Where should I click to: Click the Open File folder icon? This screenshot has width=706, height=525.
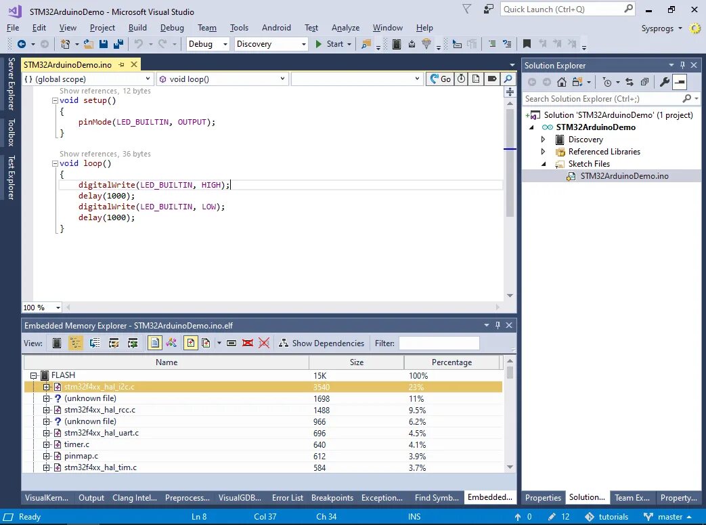(89, 44)
